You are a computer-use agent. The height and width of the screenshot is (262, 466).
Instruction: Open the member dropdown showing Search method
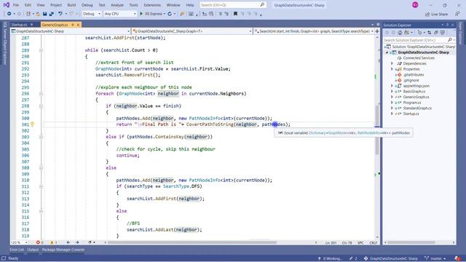click(x=314, y=31)
